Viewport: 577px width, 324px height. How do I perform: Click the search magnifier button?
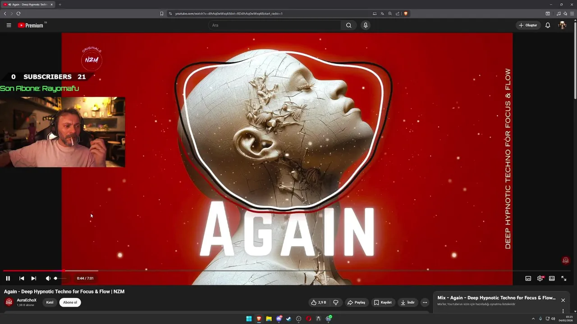pyautogui.click(x=348, y=25)
